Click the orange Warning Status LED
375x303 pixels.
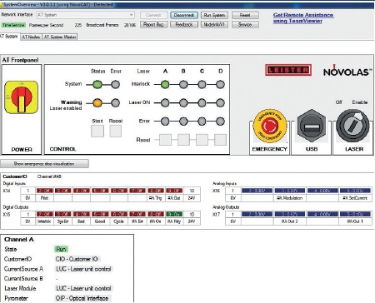tap(97, 103)
